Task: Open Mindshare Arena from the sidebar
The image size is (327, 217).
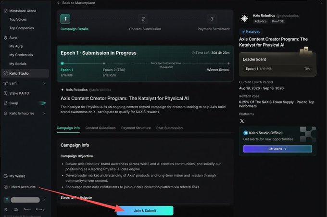Action: pyautogui.click(x=20, y=11)
